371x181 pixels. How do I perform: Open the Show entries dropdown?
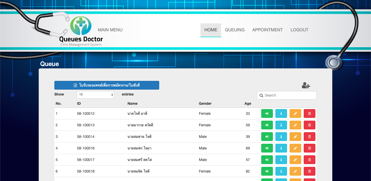pos(95,94)
